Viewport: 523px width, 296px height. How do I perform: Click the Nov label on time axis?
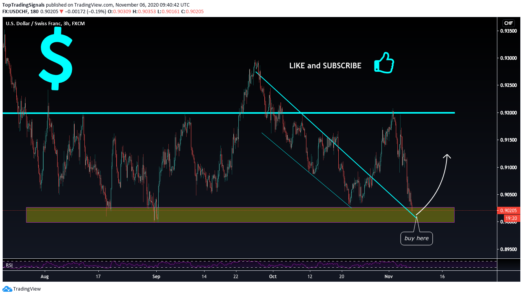point(389,277)
